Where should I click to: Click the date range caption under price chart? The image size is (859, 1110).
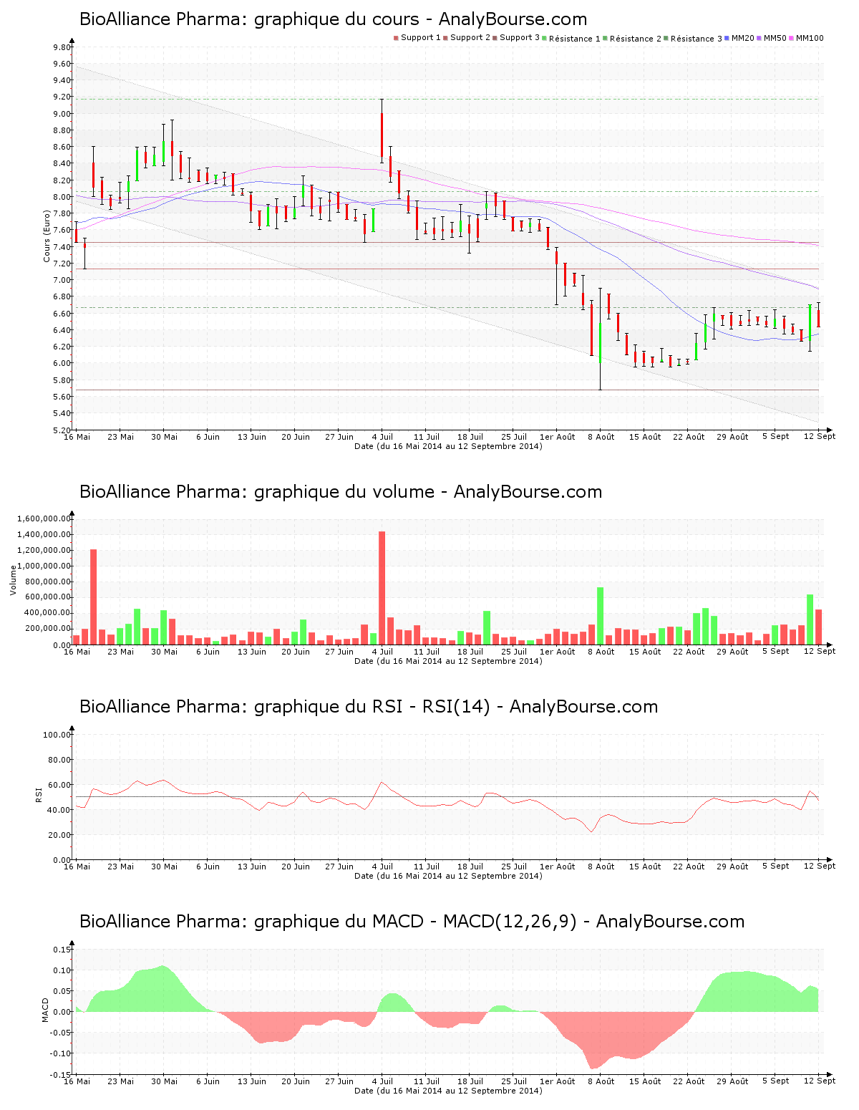pos(448,446)
